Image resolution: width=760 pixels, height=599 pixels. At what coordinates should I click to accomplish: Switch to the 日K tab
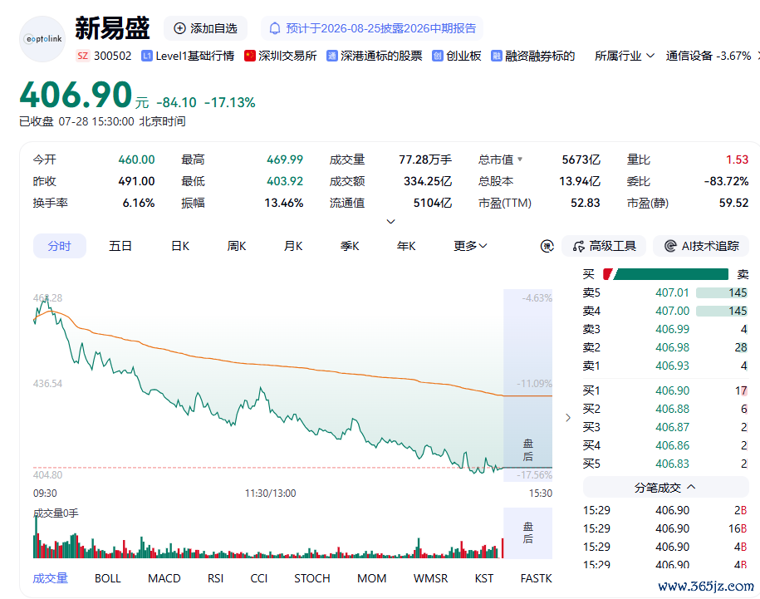click(180, 246)
